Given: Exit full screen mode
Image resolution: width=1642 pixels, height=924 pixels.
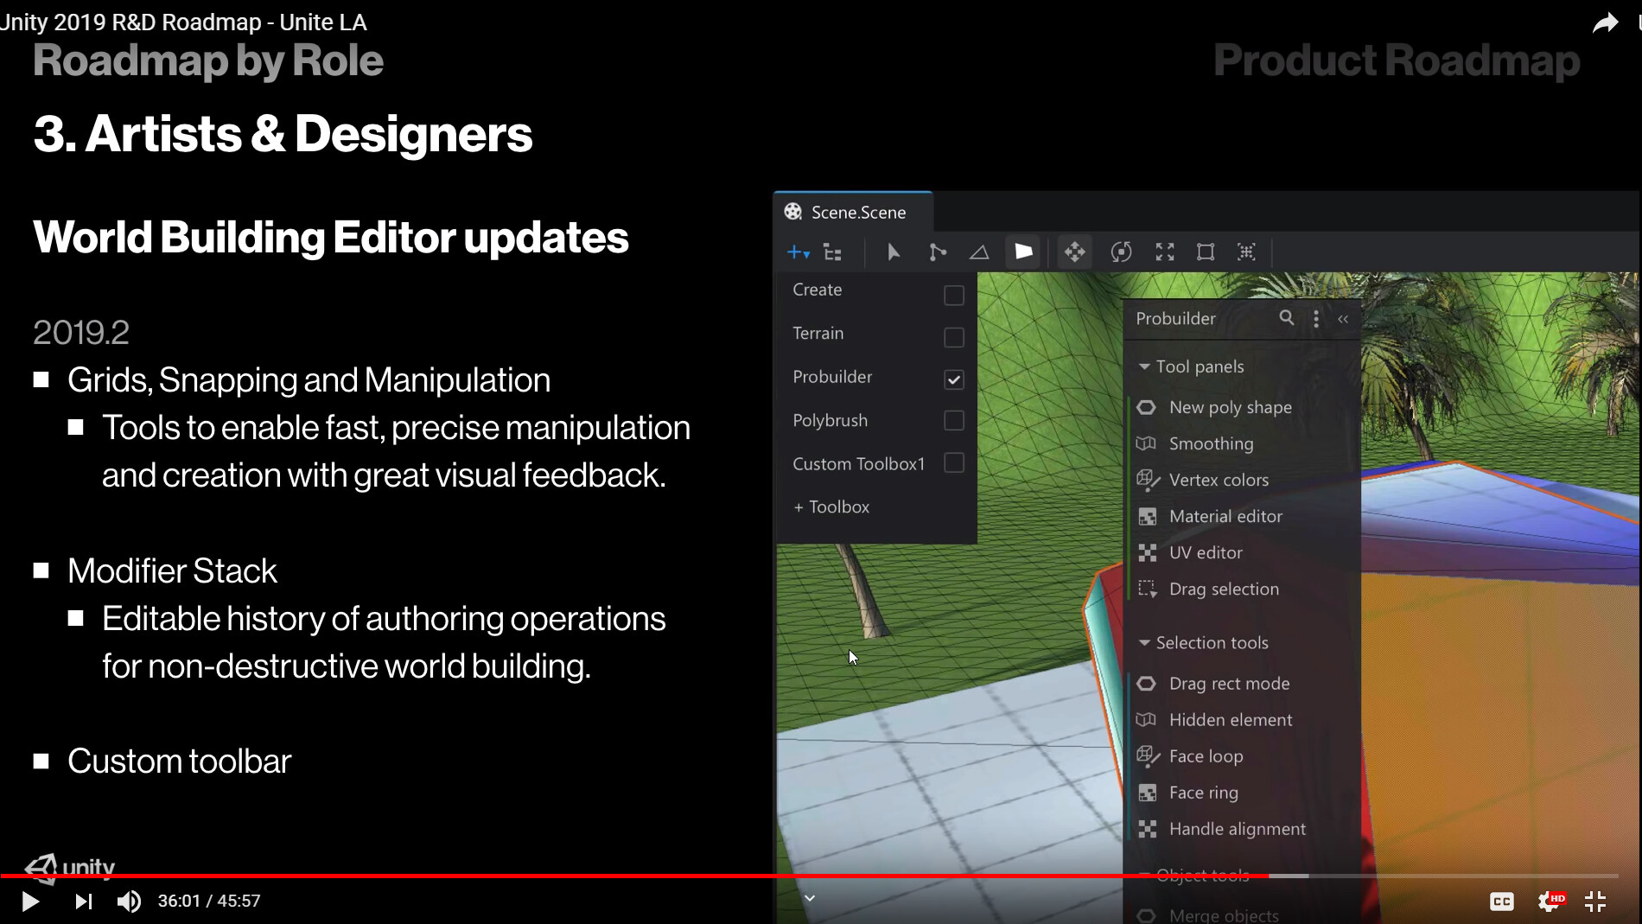Looking at the screenshot, I should tap(1595, 902).
